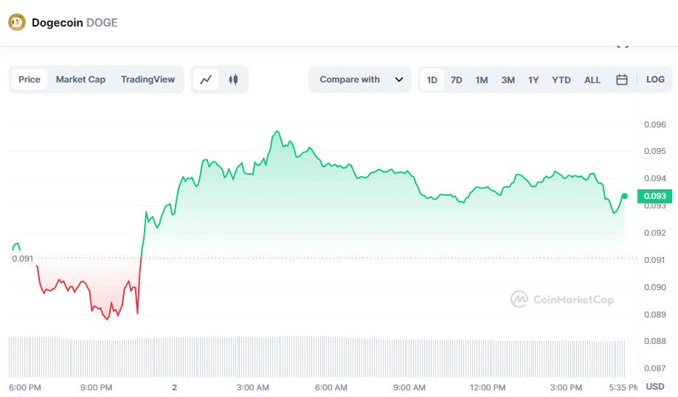Click the green 0.093 current price label
This screenshot has width=678, height=397.
[654, 196]
